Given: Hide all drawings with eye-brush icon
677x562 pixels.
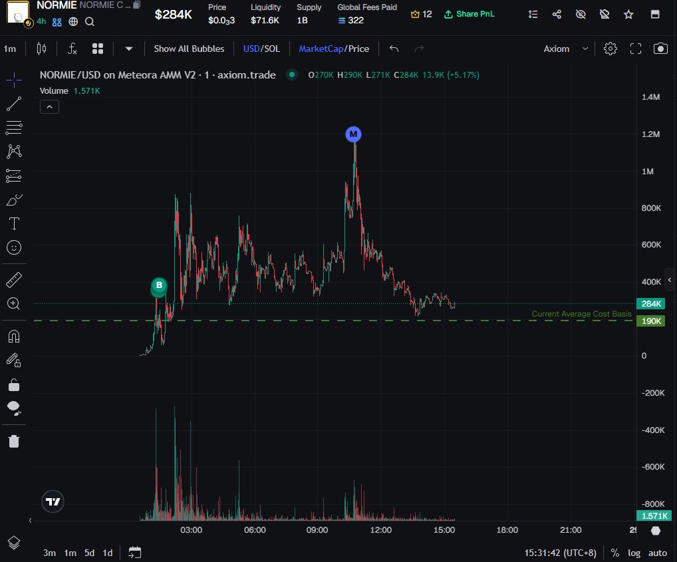Looking at the screenshot, I should coord(14,408).
